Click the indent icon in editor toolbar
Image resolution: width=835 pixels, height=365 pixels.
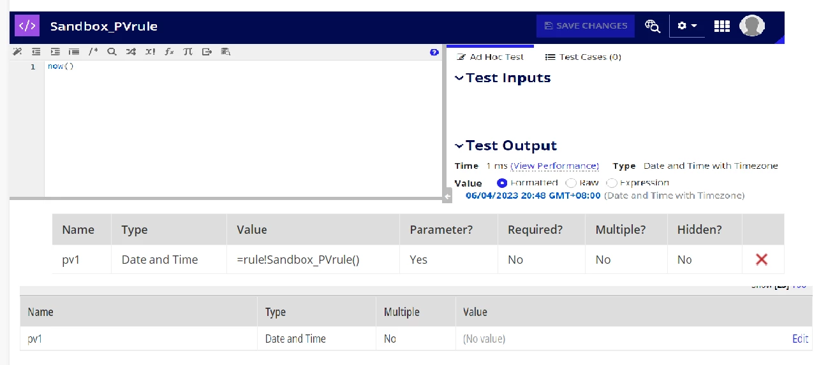tap(55, 52)
